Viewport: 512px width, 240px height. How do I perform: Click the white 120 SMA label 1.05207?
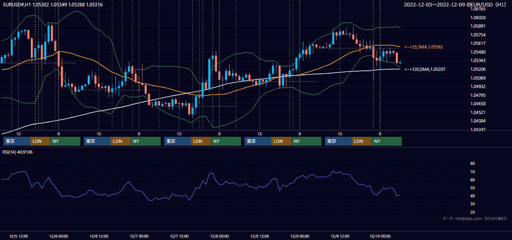coord(425,69)
